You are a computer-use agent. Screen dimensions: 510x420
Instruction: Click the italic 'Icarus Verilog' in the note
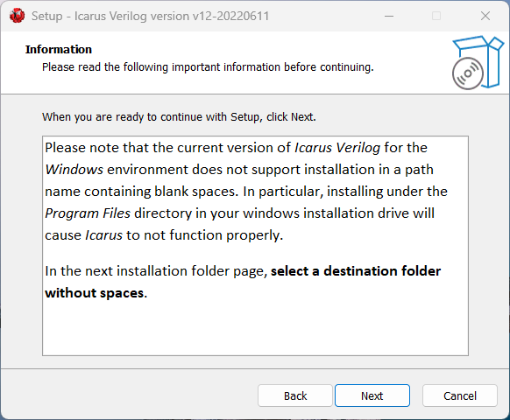[337, 148]
